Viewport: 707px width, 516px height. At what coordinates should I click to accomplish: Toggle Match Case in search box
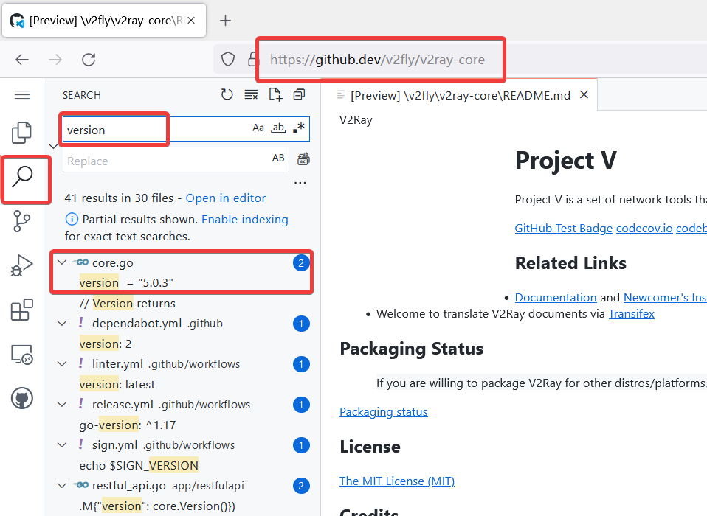point(258,128)
